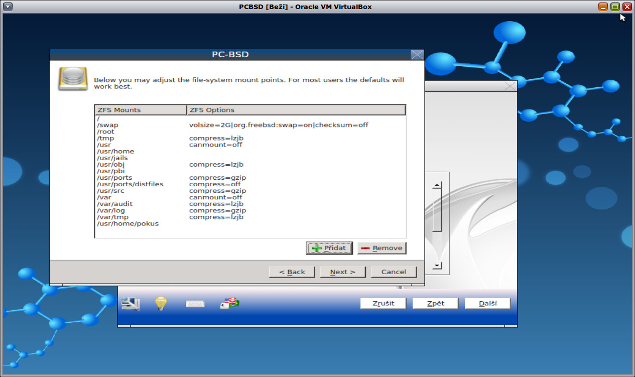Click the down scroll arrow in background window
The image size is (635, 377).
[436, 265]
